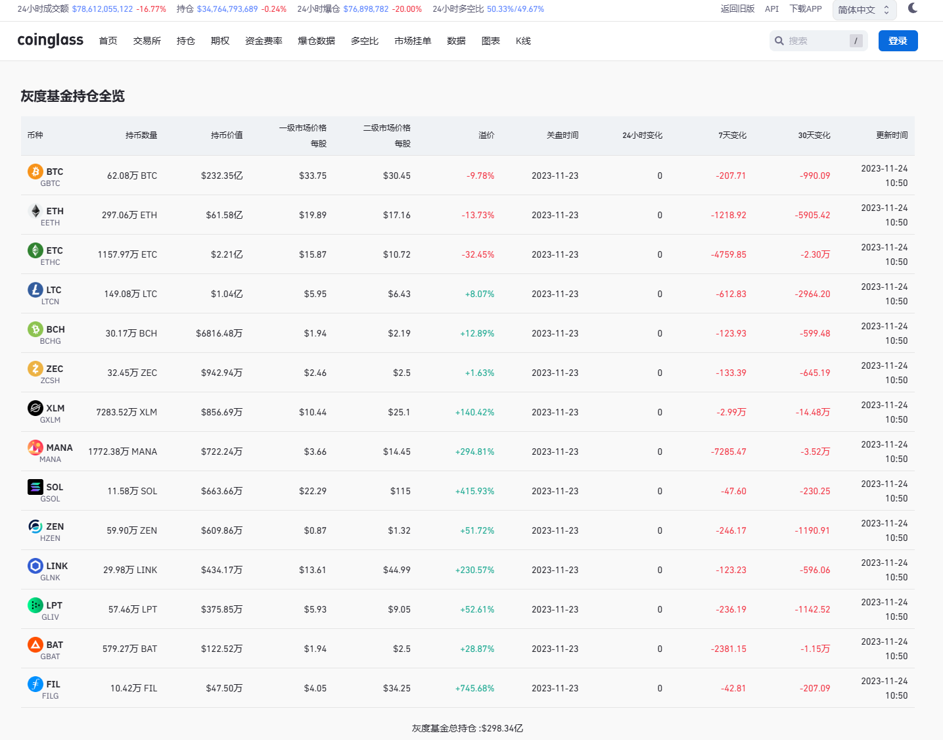Screen dimensions: 943x740
Task: Toggle dark mode with the moon icon
Action: coord(913,8)
